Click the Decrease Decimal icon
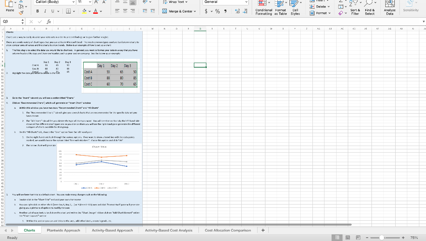 (x=245, y=11)
